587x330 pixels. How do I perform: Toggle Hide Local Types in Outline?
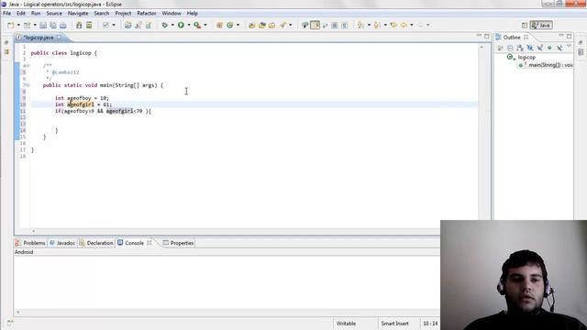(559, 48)
